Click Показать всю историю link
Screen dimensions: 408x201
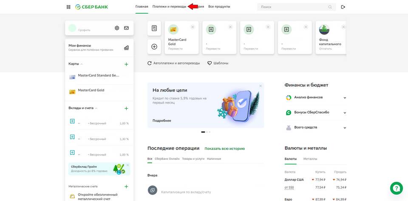224,149
